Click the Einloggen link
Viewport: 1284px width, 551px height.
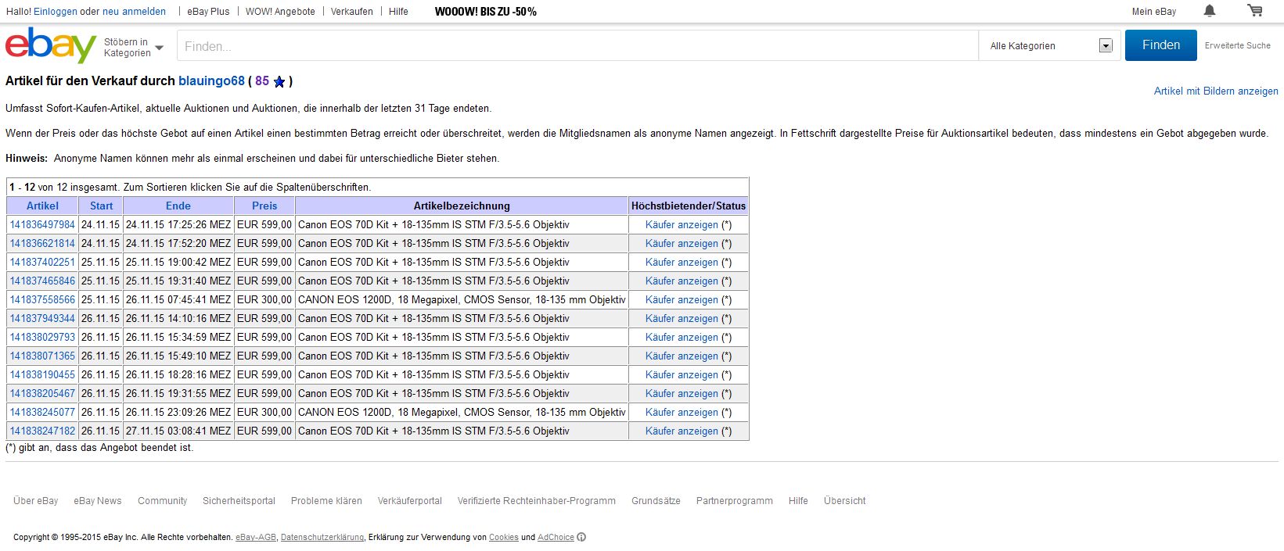click(x=55, y=11)
